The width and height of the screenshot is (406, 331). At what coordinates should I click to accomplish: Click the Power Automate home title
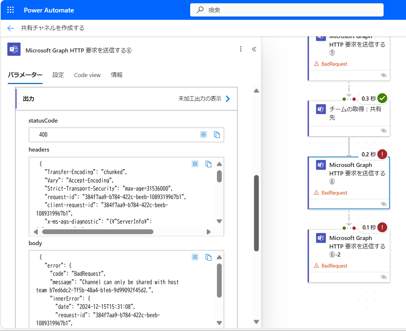click(x=49, y=10)
